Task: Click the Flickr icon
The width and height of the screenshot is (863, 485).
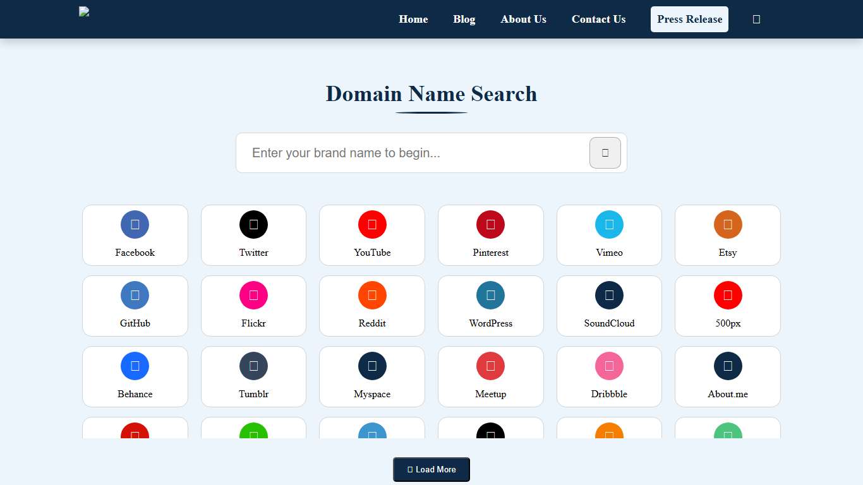Action: tap(253, 295)
